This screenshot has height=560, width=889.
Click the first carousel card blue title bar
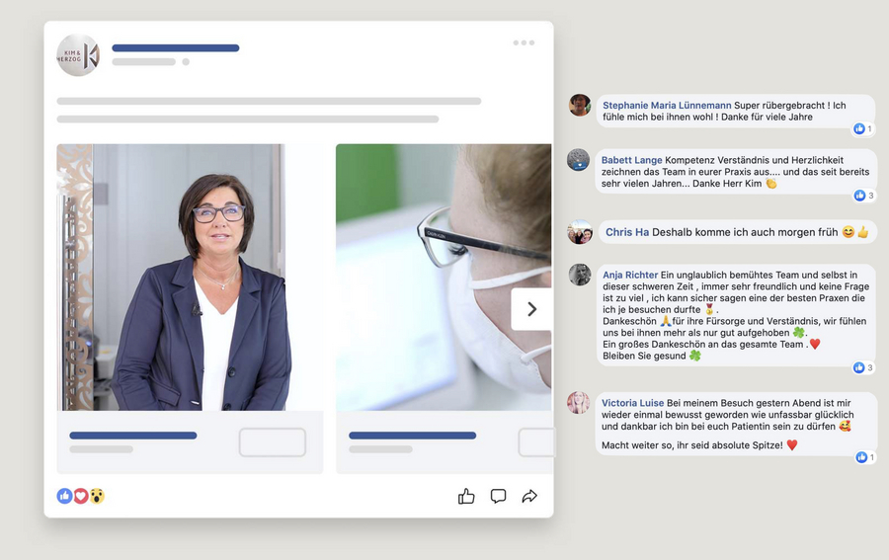pos(133,436)
